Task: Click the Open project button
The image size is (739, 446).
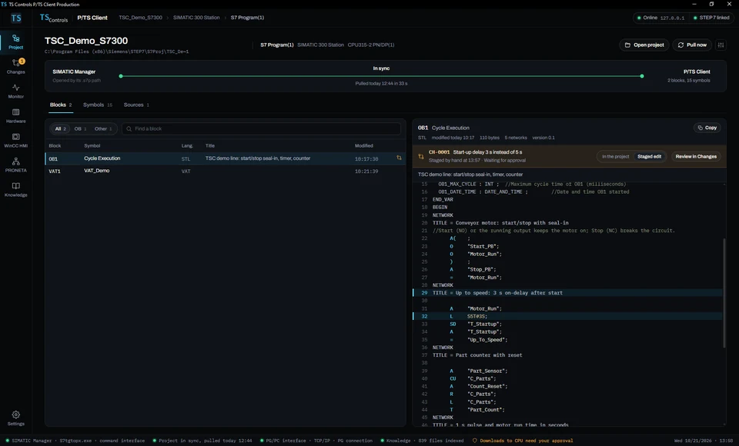Action: (x=644, y=45)
